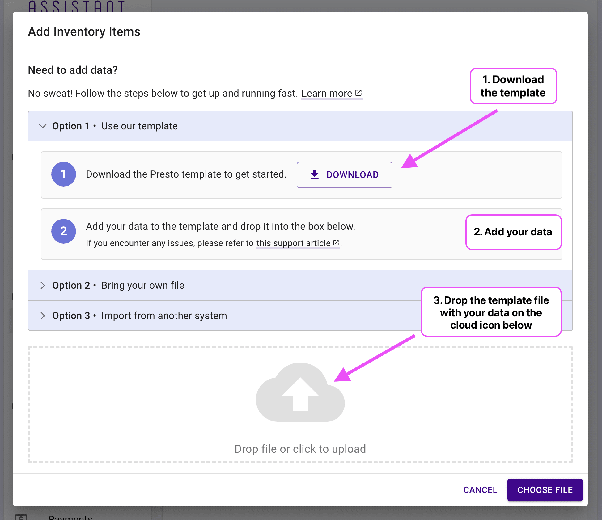602x520 pixels.
Task: Click the CANCEL button
Action: coord(480,490)
